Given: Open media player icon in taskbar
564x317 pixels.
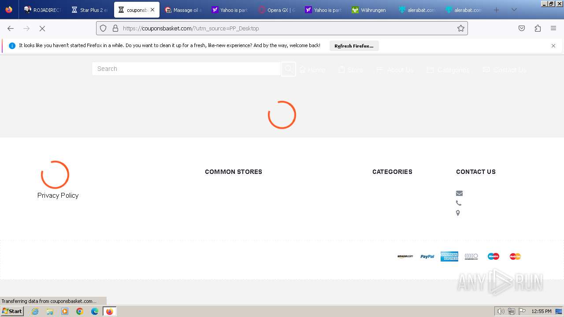Looking at the screenshot, I should click(65, 311).
